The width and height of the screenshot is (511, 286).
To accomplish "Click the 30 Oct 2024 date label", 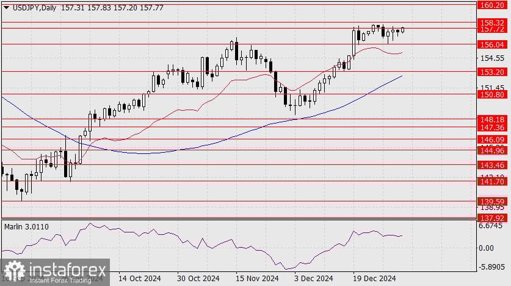I will point(198,279).
